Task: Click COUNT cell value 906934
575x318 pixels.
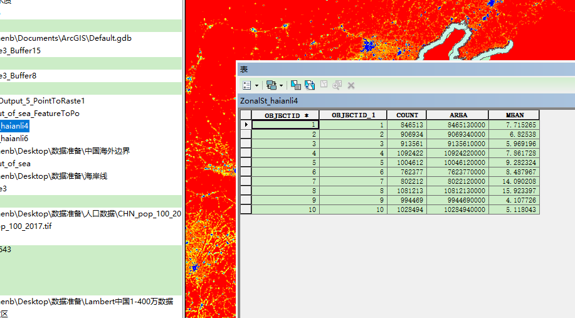Action: coord(407,134)
